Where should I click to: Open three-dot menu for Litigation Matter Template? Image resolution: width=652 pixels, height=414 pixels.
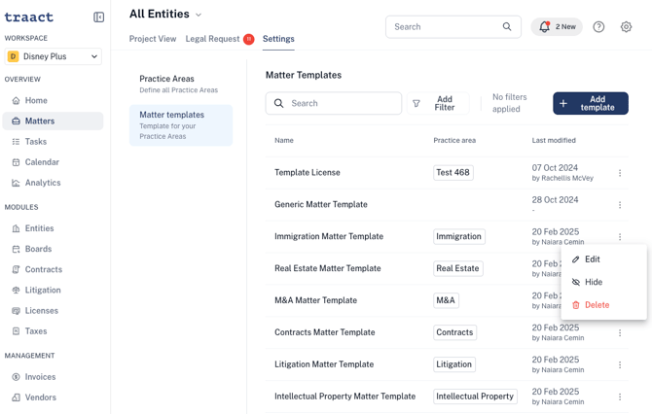(x=620, y=364)
